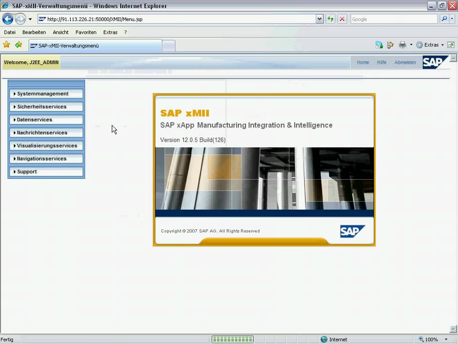Click the Home link in header
Viewport: 458px width, 344px height.
click(363, 62)
